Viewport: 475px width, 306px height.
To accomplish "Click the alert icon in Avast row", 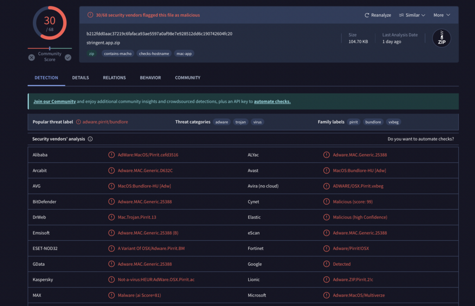I will (326, 170).
